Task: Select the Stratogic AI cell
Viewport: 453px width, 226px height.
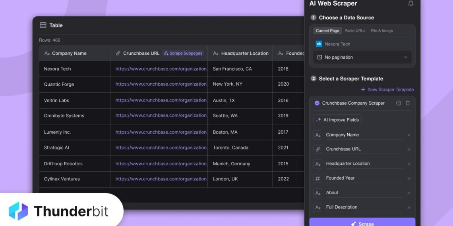Action: coord(75,147)
